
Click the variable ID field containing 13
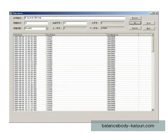[x=36, y=23]
